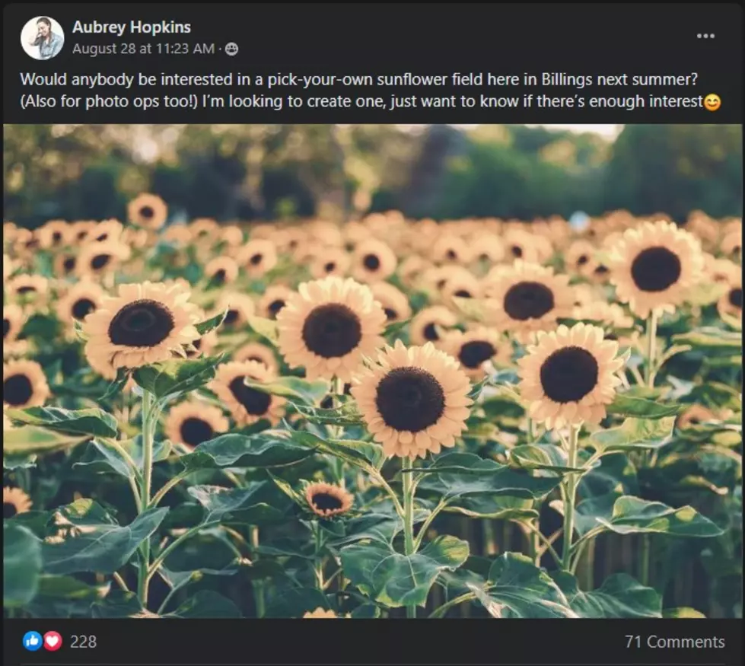The image size is (745, 666).
Task: Open the 71 Comments link
Action: (674, 642)
